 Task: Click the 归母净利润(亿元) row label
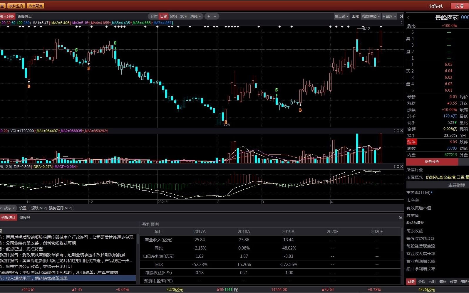tap(159, 256)
